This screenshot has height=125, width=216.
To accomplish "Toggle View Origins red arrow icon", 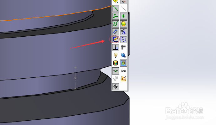I will pyautogui.click(x=123, y=2).
